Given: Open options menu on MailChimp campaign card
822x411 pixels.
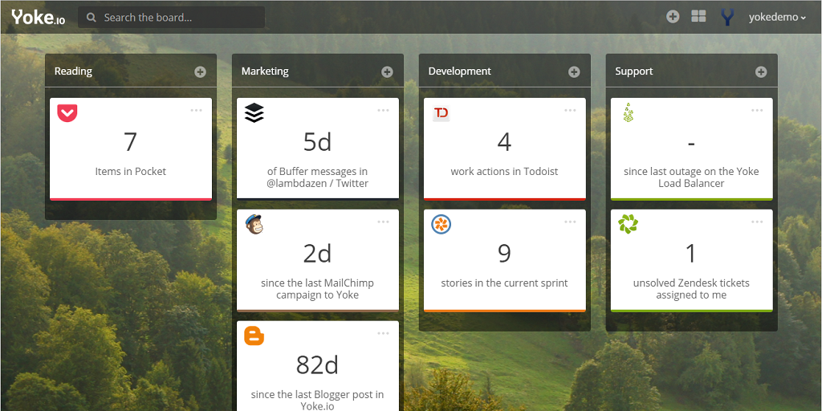Looking at the screenshot, I should pyautogui.click(x=383, y=222).
